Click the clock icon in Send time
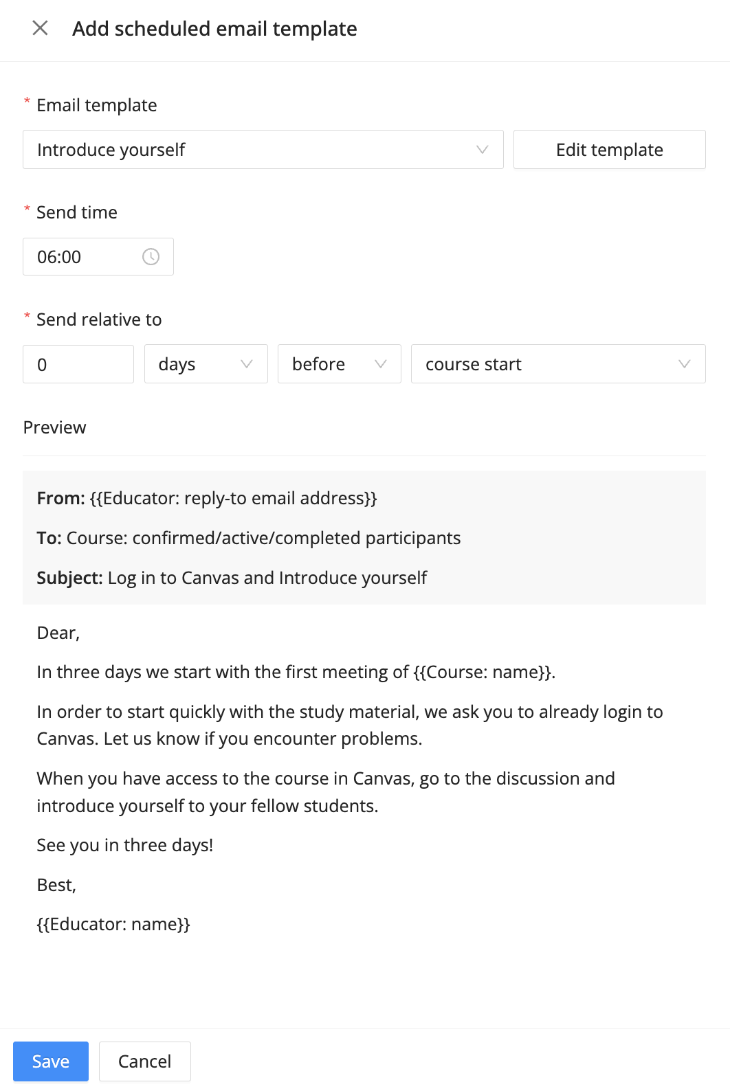This screenshot has height=1091, width=730. (x=151, y=257)
